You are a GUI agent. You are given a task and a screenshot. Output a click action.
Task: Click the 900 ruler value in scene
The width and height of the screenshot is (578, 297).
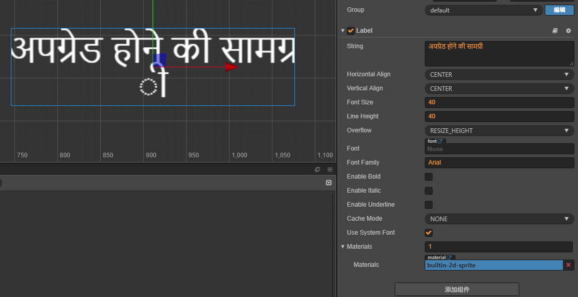(x=151, y=155)
